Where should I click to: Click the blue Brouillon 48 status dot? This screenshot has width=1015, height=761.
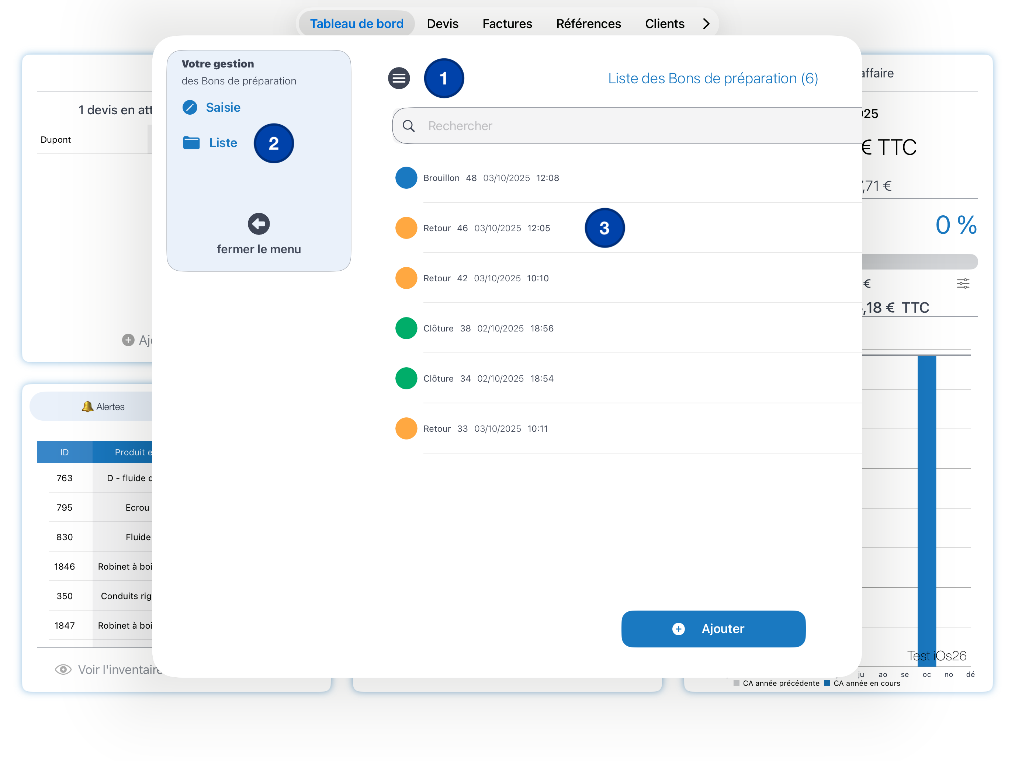coord(406,178)
